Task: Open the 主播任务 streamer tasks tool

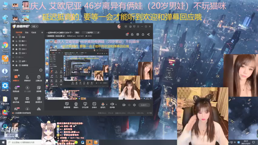Action: (39, 78)
